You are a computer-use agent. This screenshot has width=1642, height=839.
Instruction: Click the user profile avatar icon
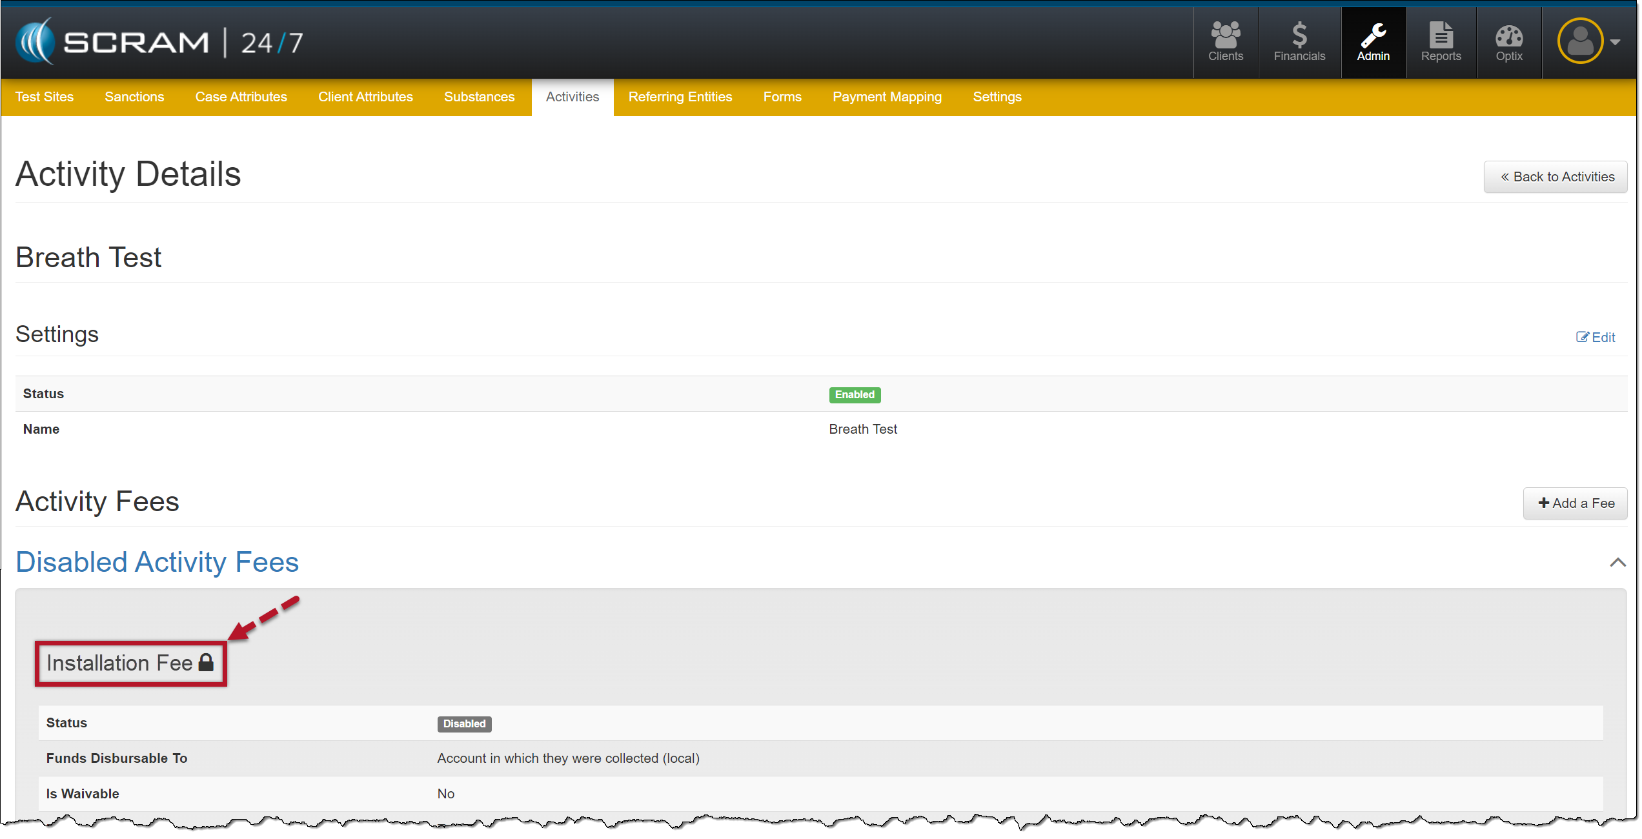[x=1579, y=41]
